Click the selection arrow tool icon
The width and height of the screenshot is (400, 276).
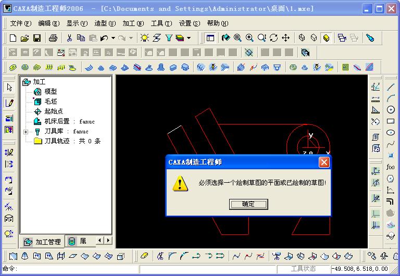click(9, 87)
